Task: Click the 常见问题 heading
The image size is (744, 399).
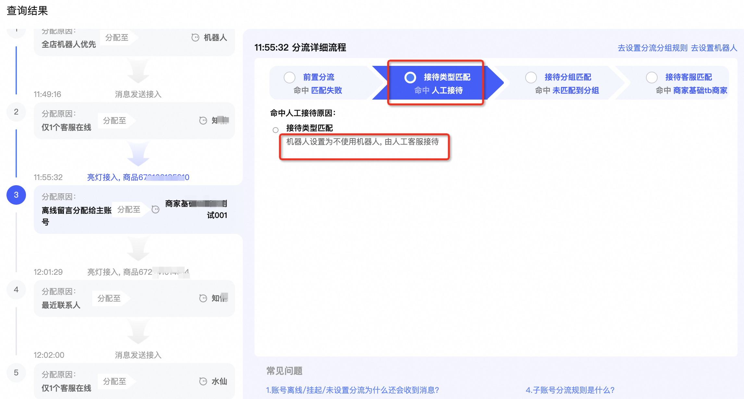Action: [284, 371]
